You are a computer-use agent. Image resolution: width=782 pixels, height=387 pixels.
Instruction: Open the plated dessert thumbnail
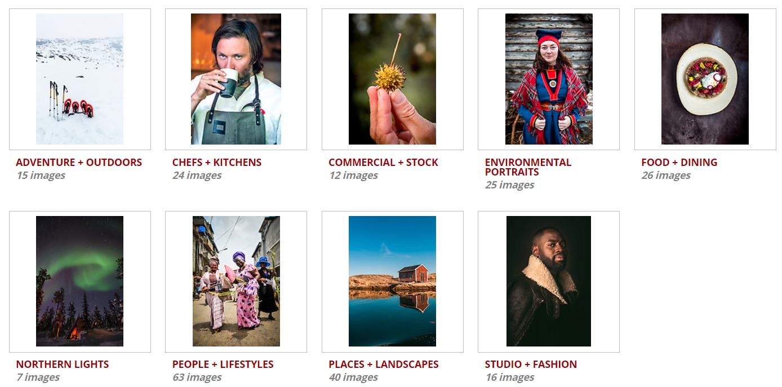click(x=705, y=79)
